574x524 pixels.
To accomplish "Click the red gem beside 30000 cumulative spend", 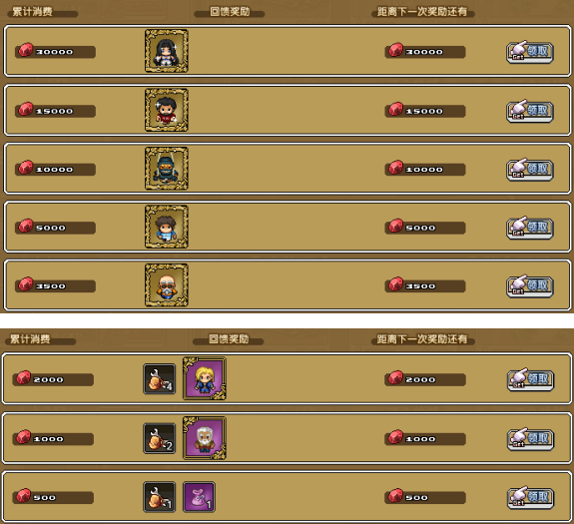I will (x=26, y=50).
